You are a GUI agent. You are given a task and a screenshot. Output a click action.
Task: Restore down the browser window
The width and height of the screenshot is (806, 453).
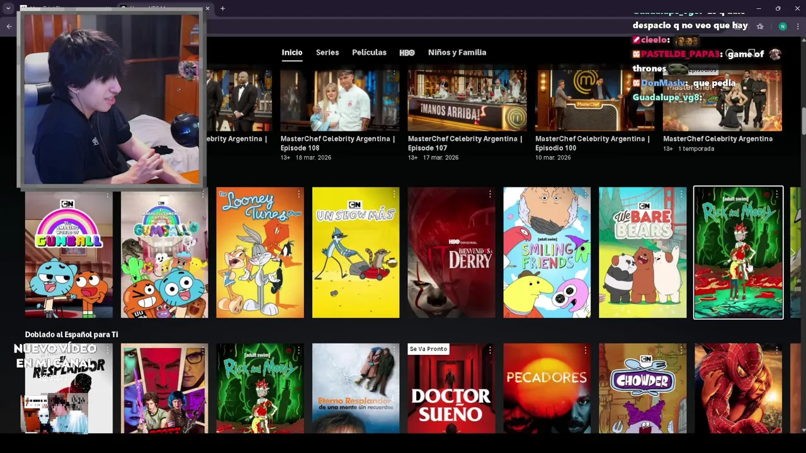(x=778, y=8)
